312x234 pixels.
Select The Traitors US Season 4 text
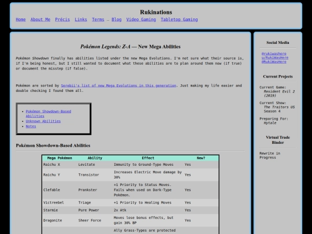279,109
